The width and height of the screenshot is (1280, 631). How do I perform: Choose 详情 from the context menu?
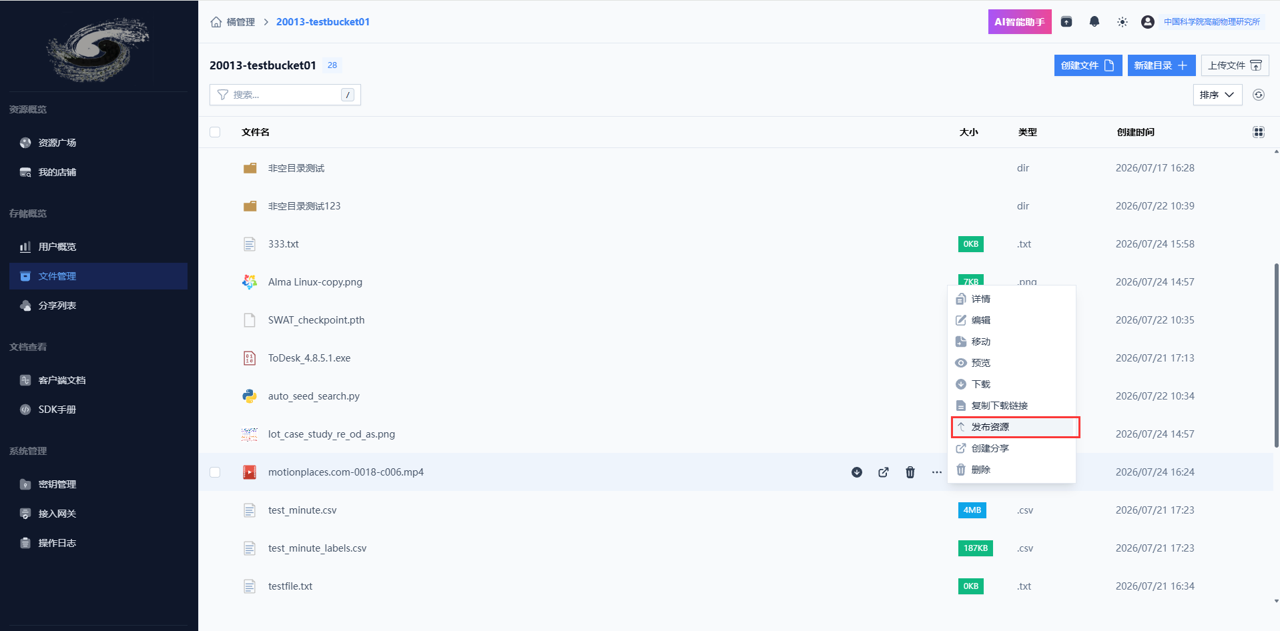coord(1012,299)
